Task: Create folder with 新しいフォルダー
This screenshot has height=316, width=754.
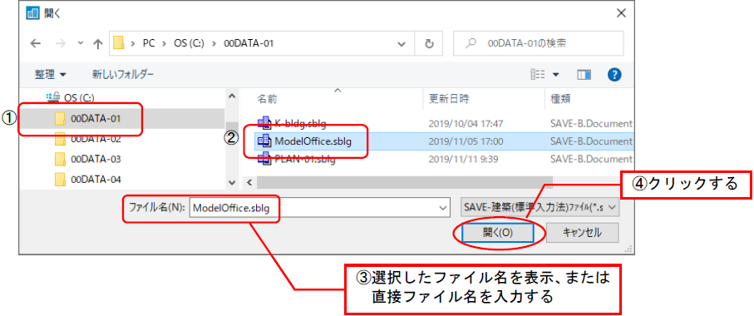Action: [123, 75]
